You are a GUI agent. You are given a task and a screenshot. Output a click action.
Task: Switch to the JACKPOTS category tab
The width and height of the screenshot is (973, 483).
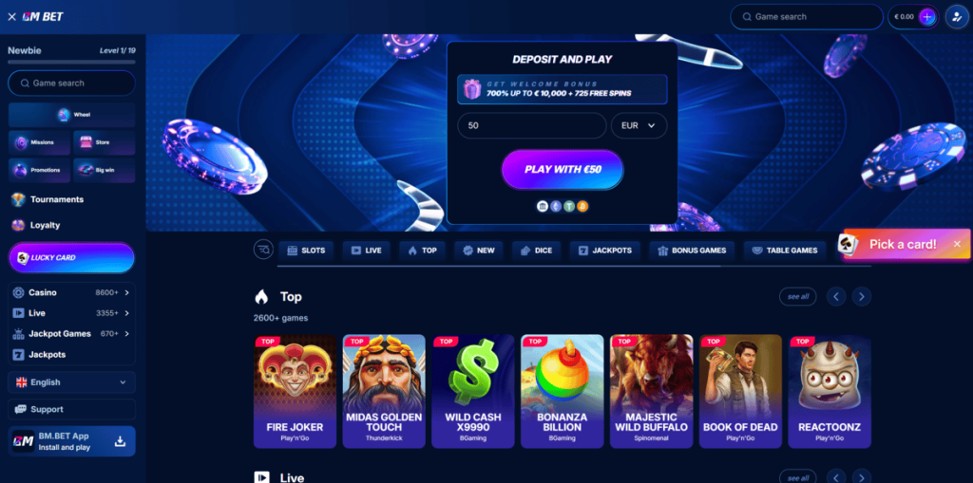click(604, 251)
